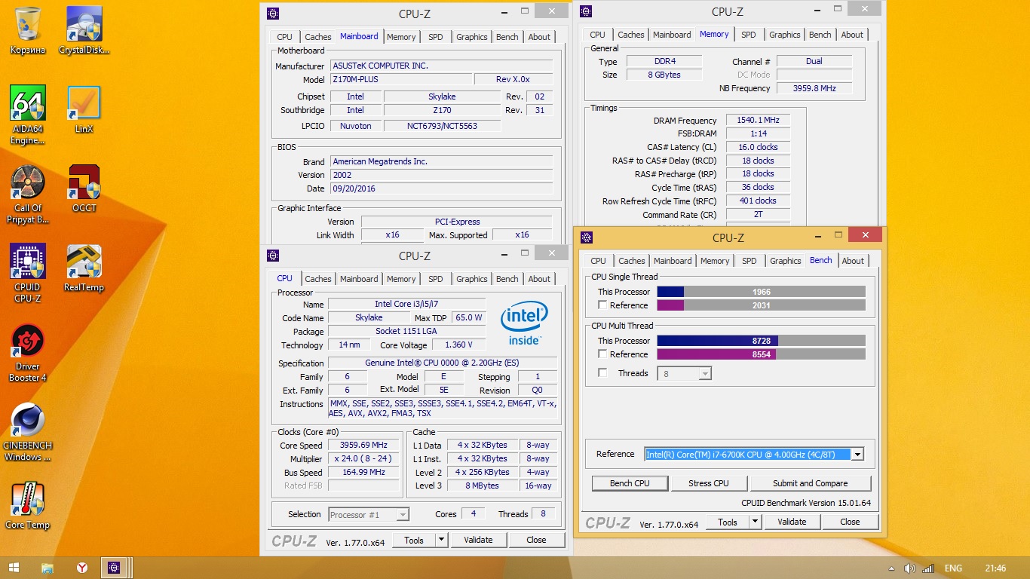Expand the Reference processor i7-6700K dropdown
This screenshot has width=1030, height=579.
857,454
